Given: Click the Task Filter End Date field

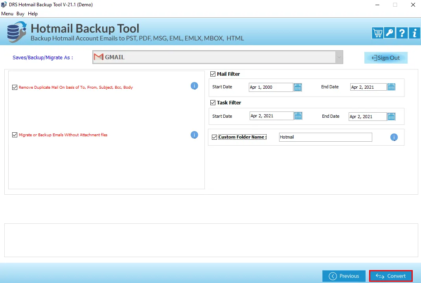Looking at the screenshot, I should (368, 117).
